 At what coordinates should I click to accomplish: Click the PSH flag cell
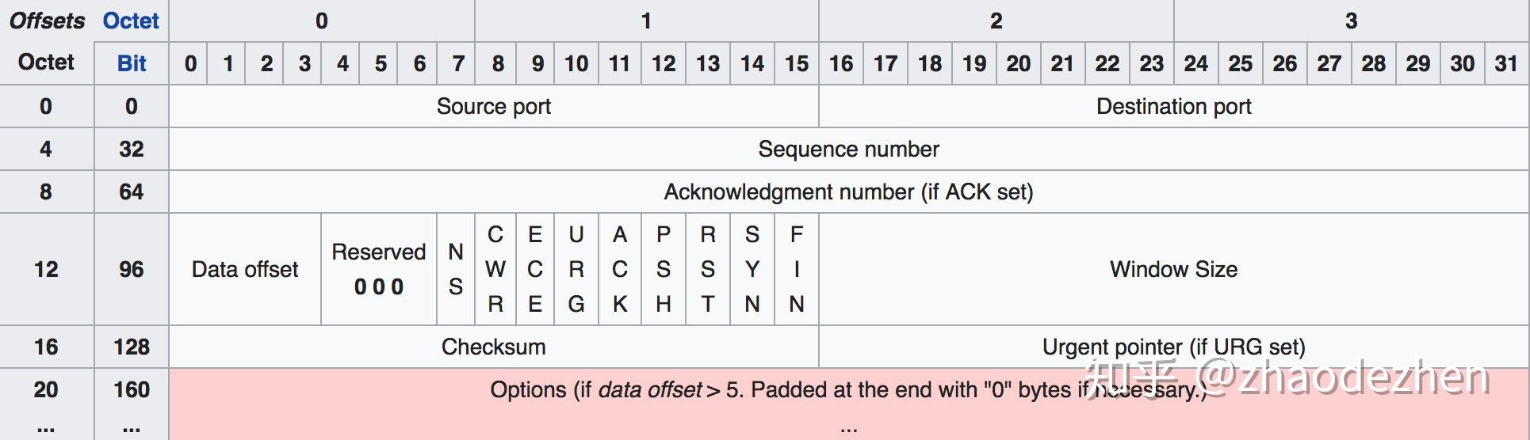point(664,270)
